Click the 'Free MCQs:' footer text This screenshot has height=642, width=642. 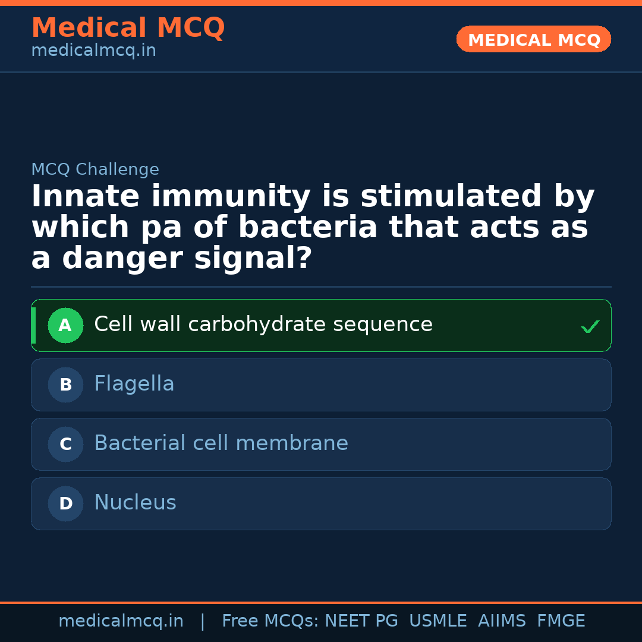click(x=270, y=621)
